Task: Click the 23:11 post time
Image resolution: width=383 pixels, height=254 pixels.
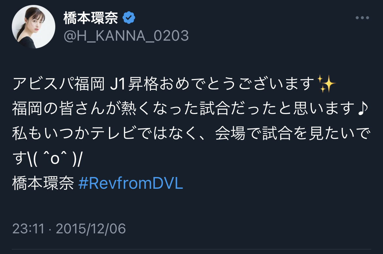Action: (x=28, y=228)
